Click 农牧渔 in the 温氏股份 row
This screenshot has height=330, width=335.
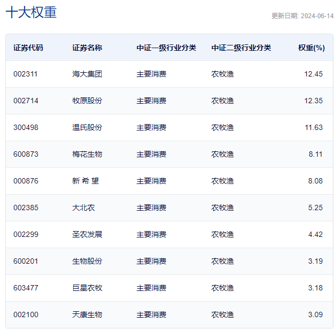pos(222,127)
